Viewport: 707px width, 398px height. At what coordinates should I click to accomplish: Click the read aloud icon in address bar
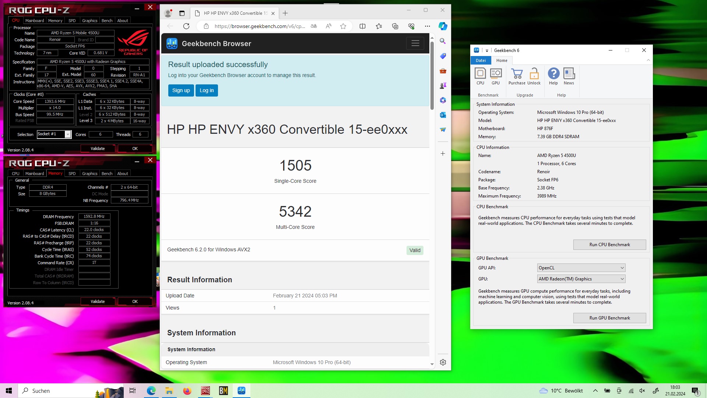click(x=328, y=26)
